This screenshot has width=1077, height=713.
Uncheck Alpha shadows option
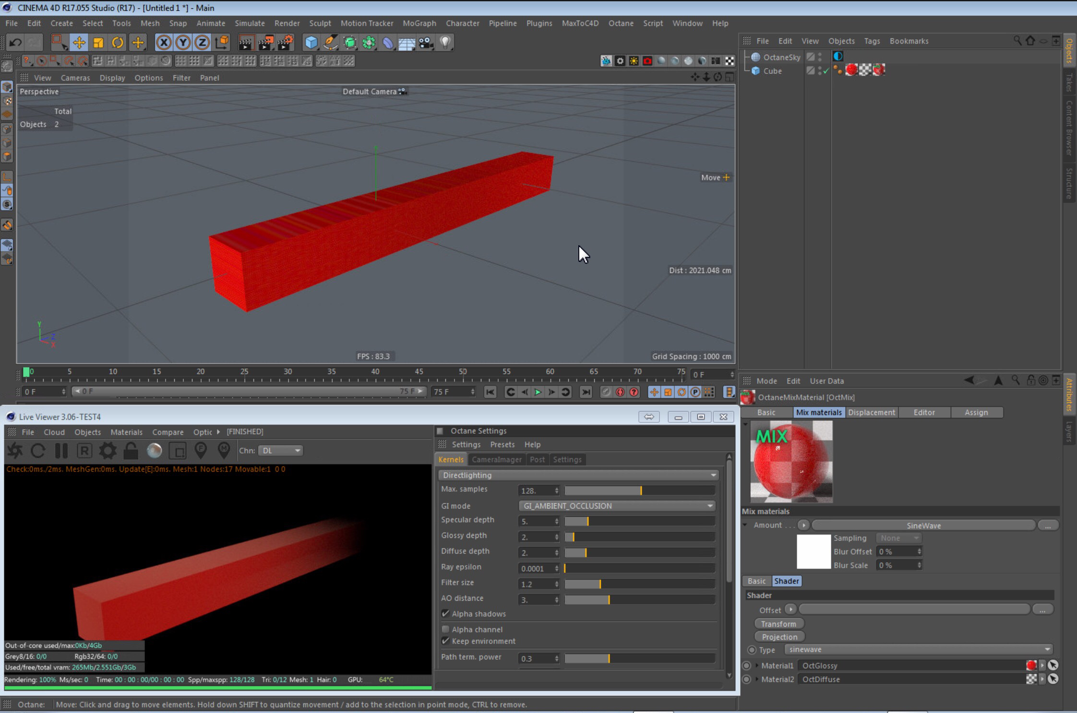[445, 614]
